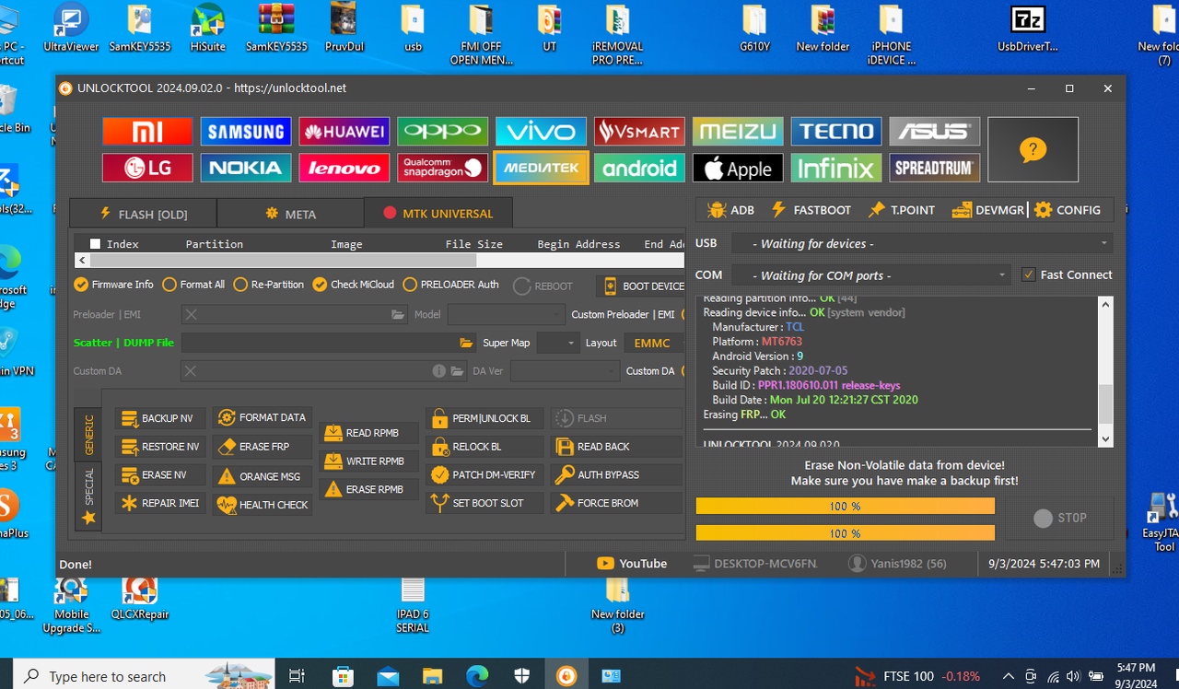
Task: Select the Re-Partition option
Action: pos(269,285)
